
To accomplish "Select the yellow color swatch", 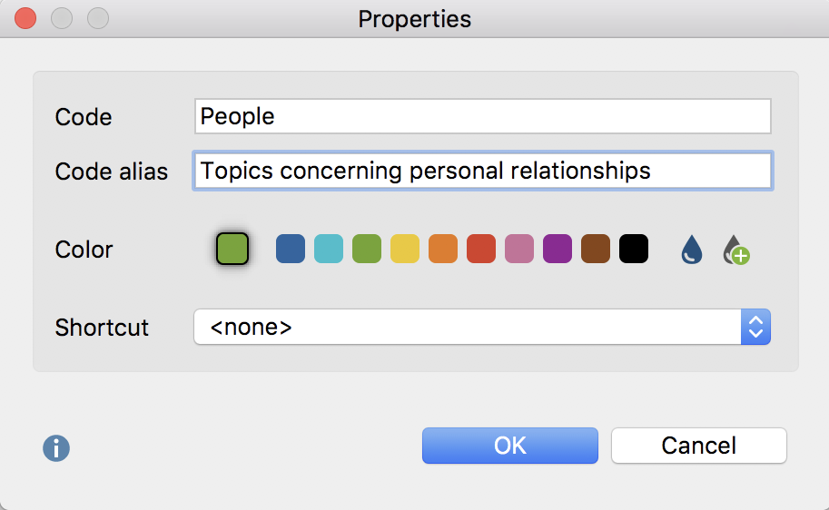I will (x=404, y=249).
